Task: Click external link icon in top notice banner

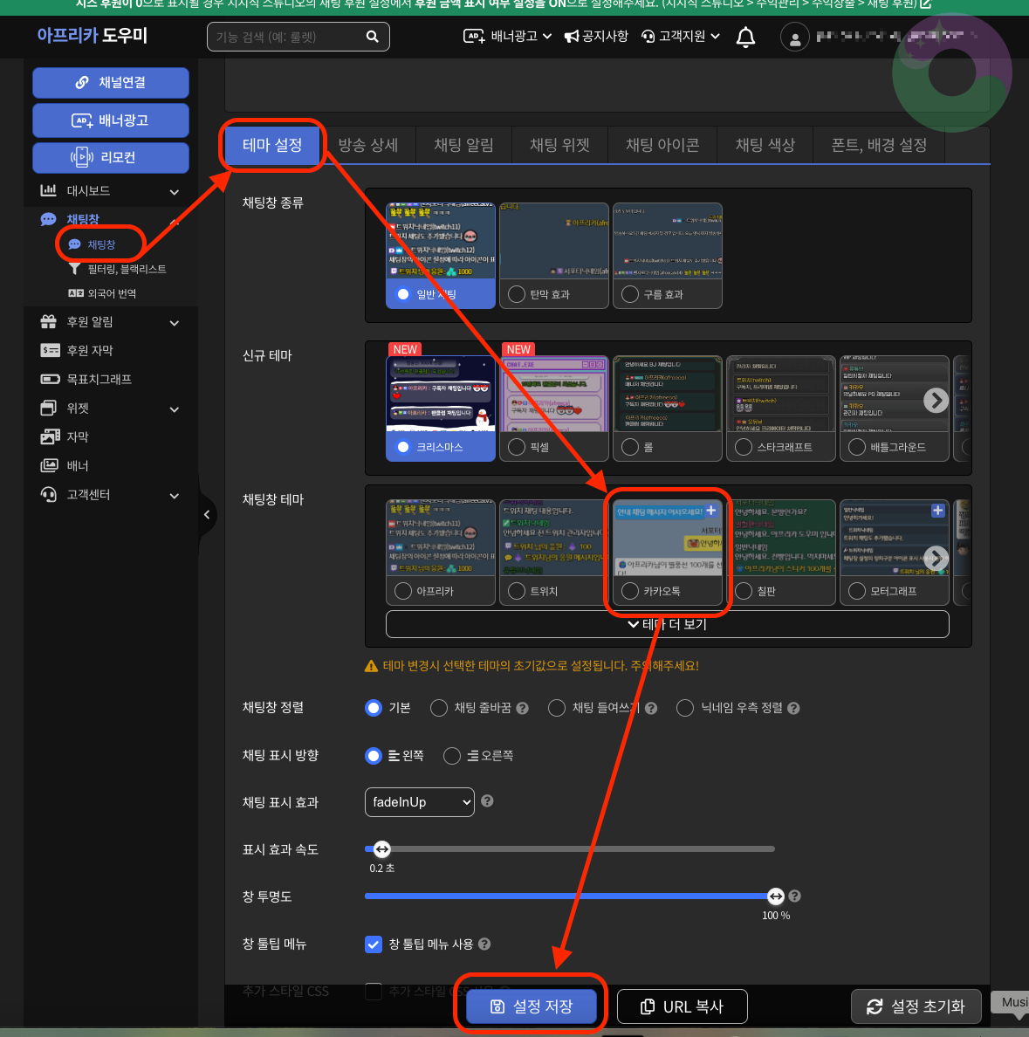Action: [926, 4]
